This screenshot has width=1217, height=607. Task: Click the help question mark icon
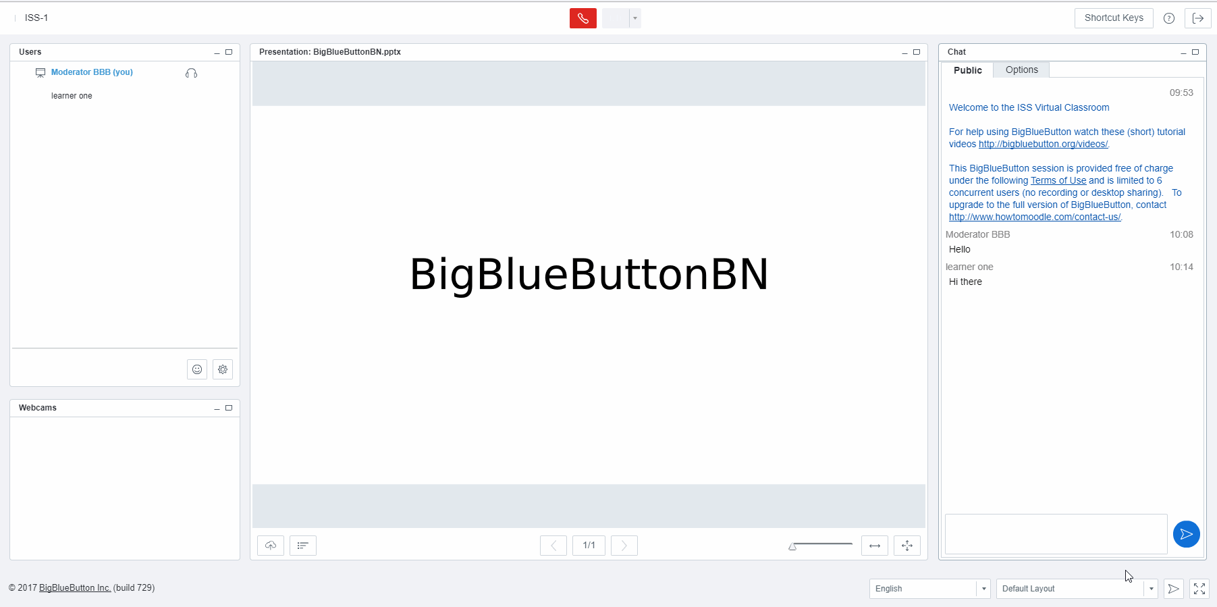[1169, 18]
